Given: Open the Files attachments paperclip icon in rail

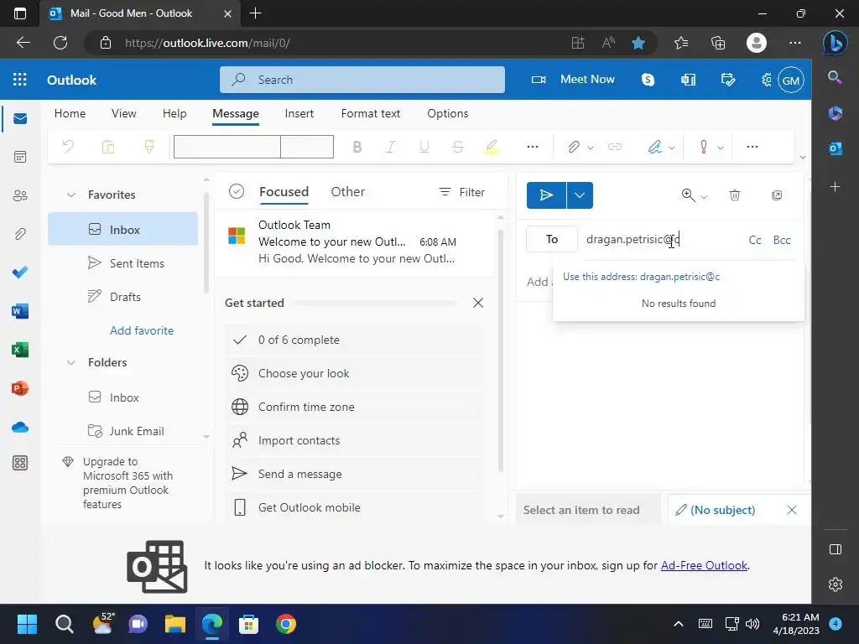Looking at the screenshot, I should (x=20, y=235).
